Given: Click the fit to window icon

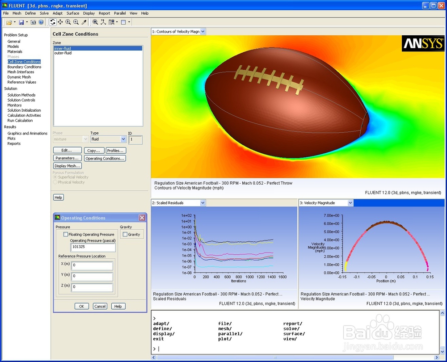Looking at the screenshot, I should (95, 22).
